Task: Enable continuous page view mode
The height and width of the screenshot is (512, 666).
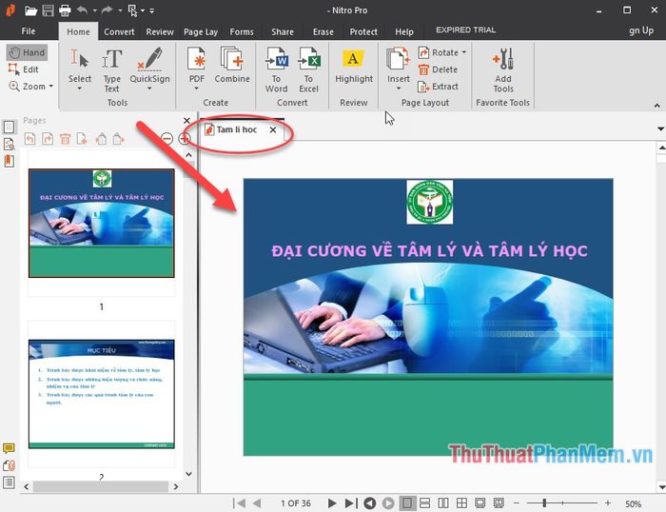Action: click(x=424, y=503)
